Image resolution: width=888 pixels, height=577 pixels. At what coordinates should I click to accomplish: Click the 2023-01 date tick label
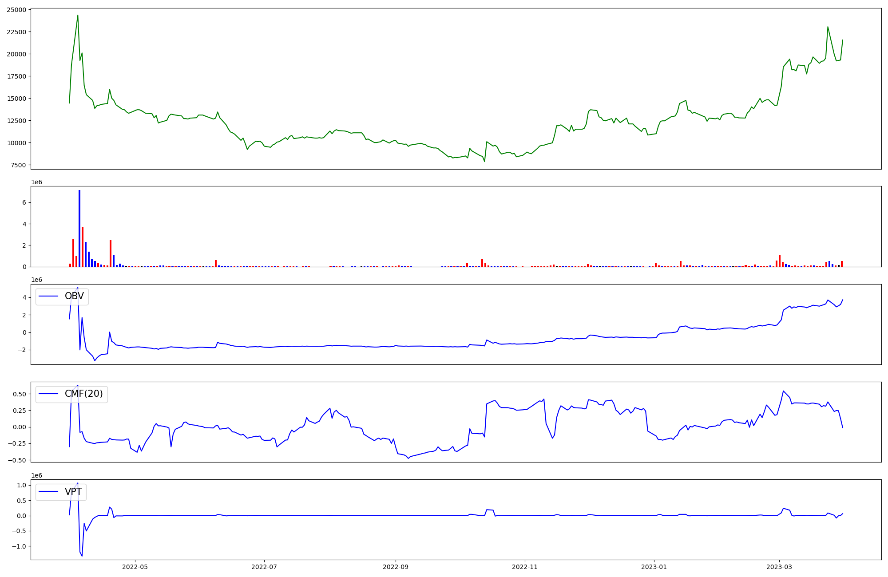click(x=654, y=567)
